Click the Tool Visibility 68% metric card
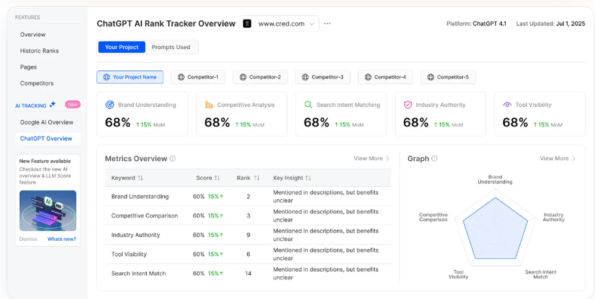Image resolution: width=595 pixels, height=299 pixels. point(540,114)
